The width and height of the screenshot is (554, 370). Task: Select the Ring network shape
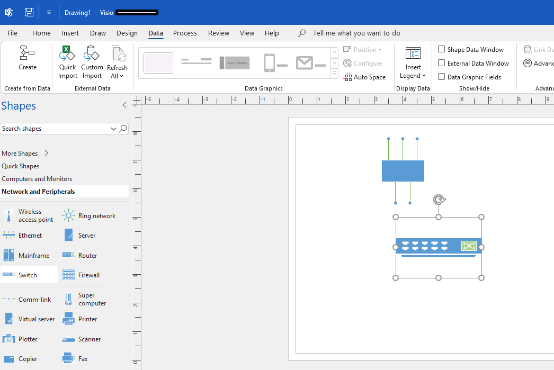[x=89, y=216]
